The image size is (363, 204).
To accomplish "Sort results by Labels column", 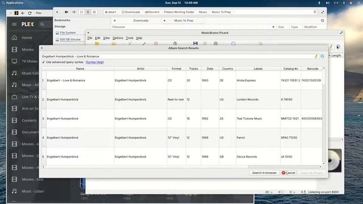I will coord(258,69).
